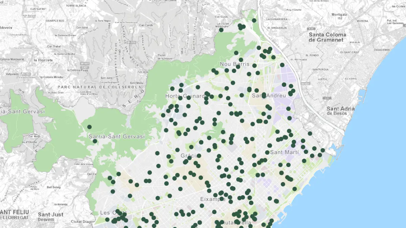Click the Nou Barris district label
This screenshot has height=228, width=406.
(234, 64)
